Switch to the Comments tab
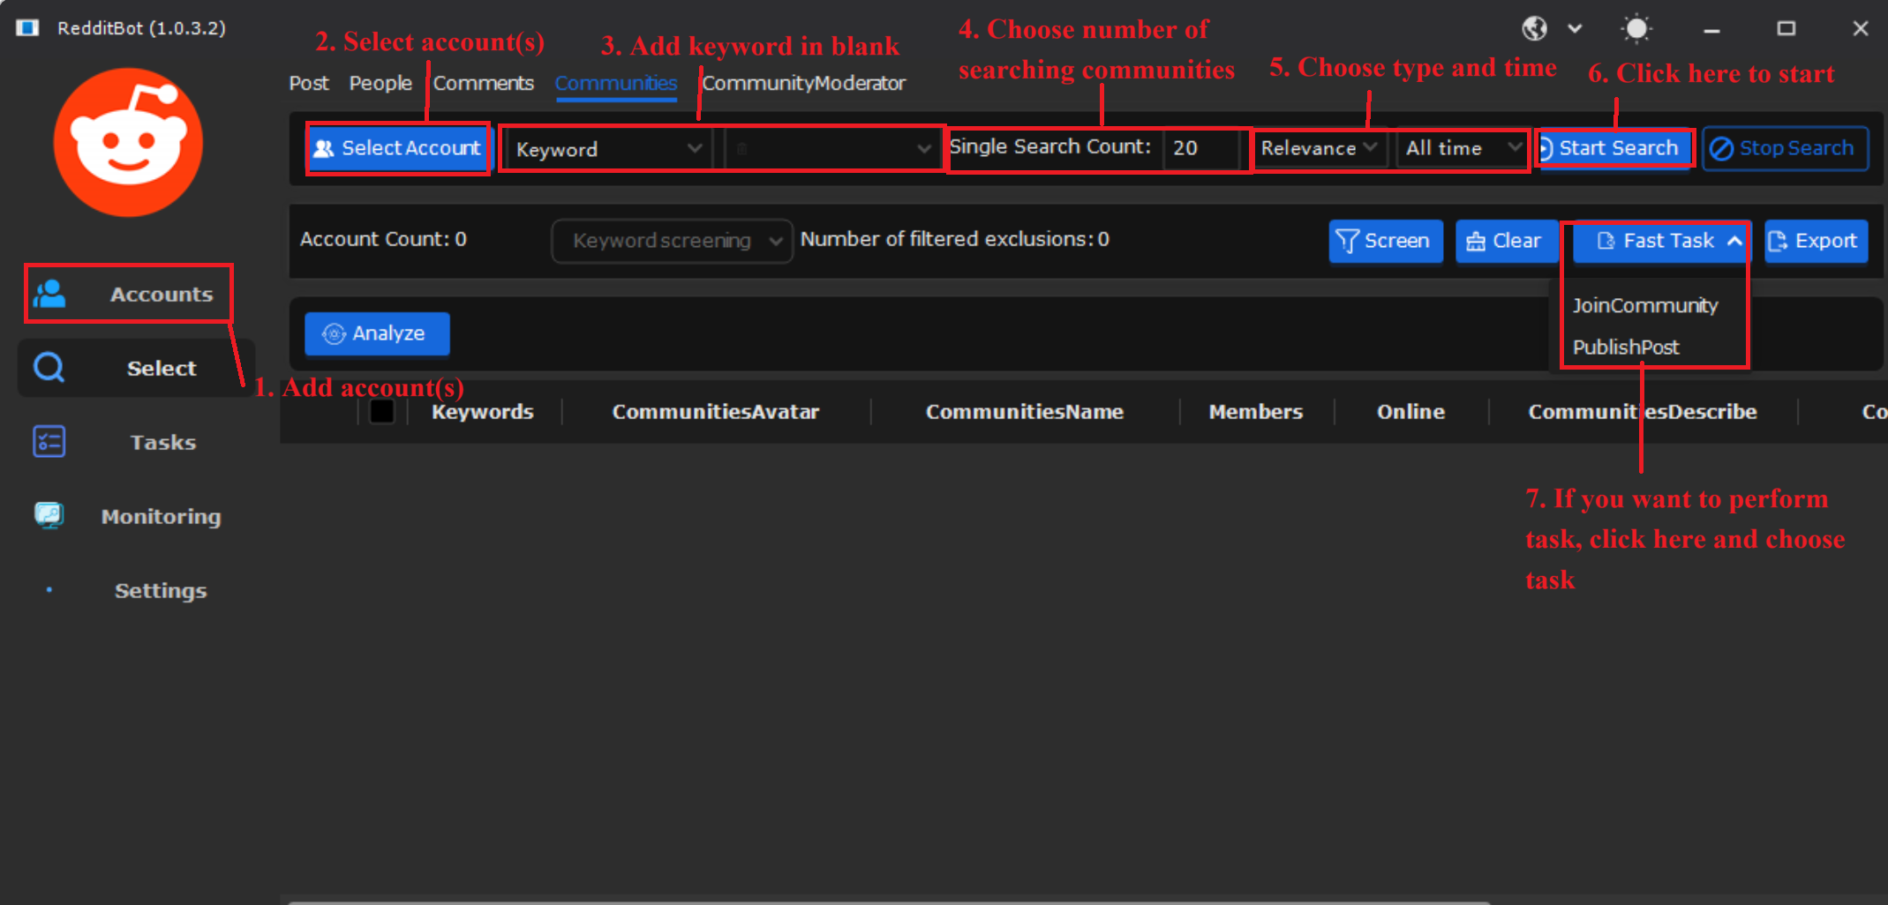This screenshot has height=905, width=1888. tap(484, 83)
